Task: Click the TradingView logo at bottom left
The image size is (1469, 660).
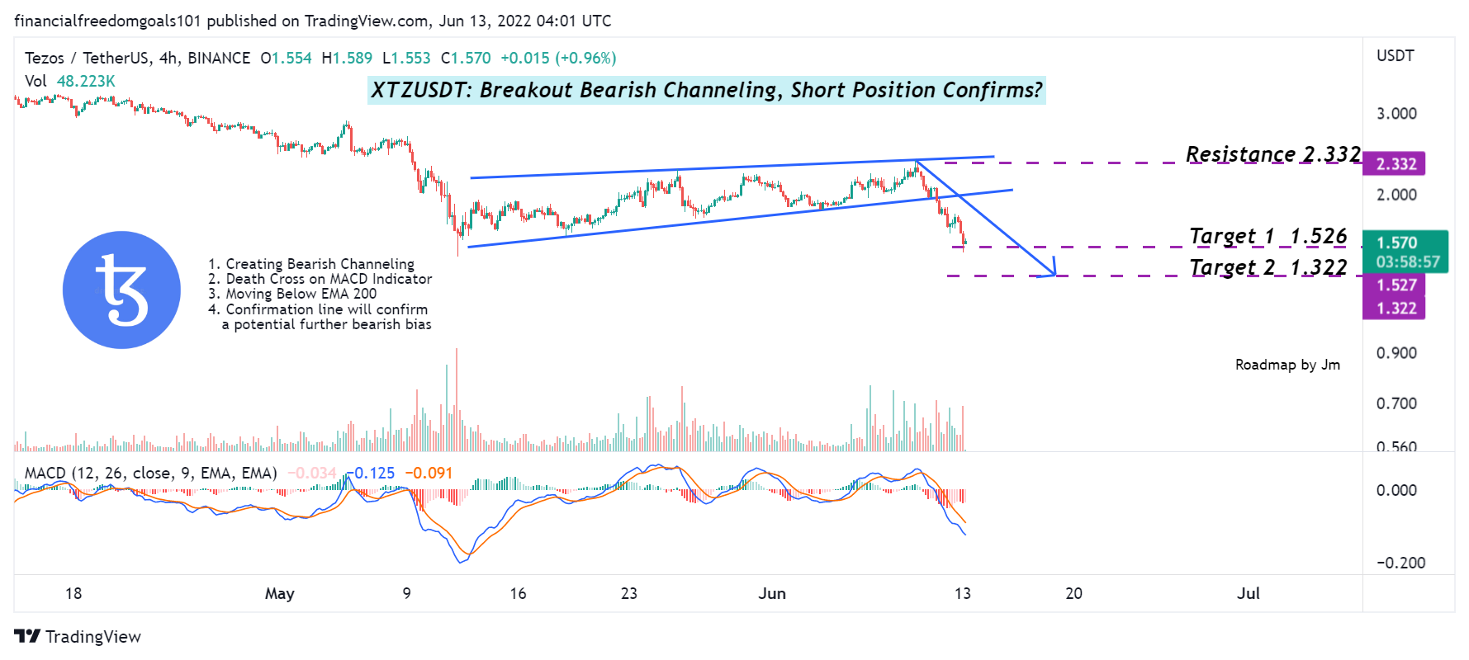Action: [x=78, y=636]
